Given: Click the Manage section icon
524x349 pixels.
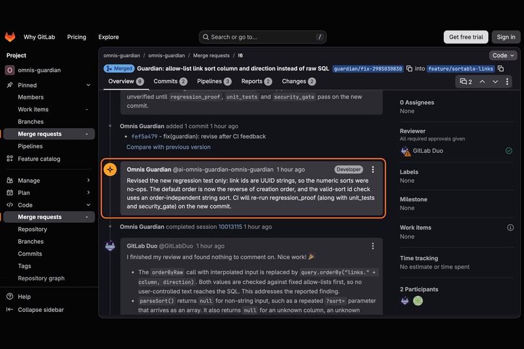Looking at the screenshot, I should click(10, 180).
